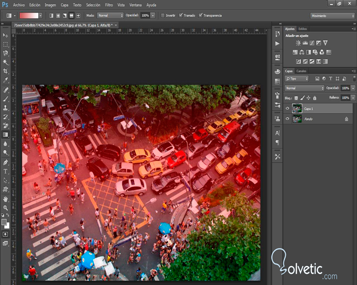The height and width of the screenshot is (285, 357).
Task: Open the Movimiento workspace dropdown
Action: click(x=331, y=16)
